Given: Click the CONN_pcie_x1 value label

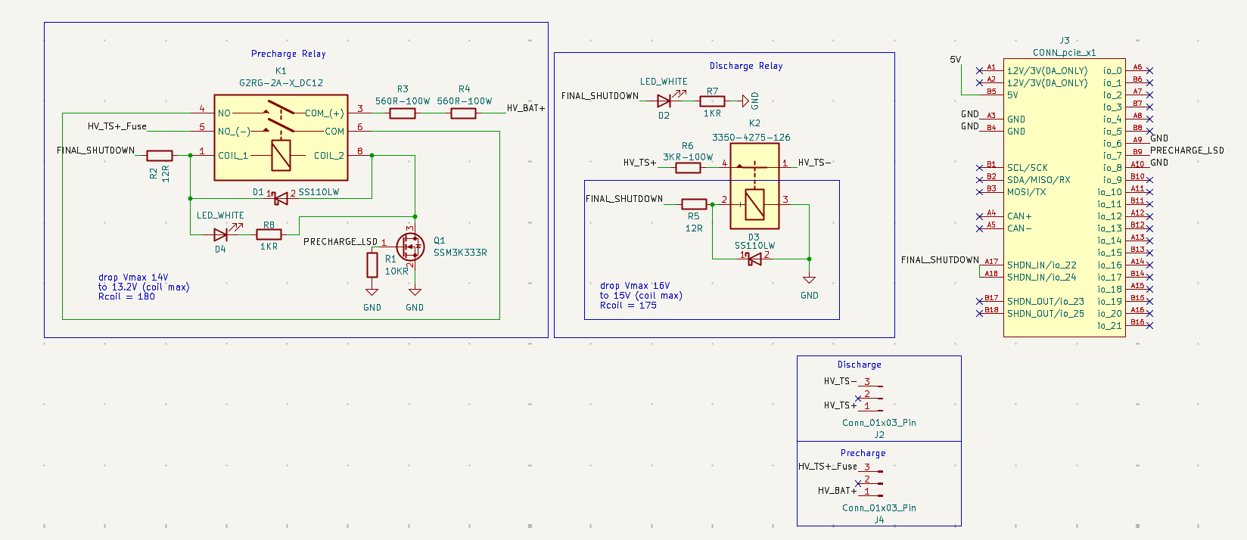Looking at the screenshot, I should [1064, 53].
